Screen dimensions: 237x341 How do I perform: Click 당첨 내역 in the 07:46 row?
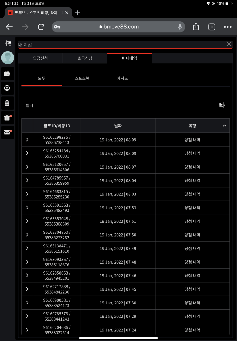(x=192, y=275)
